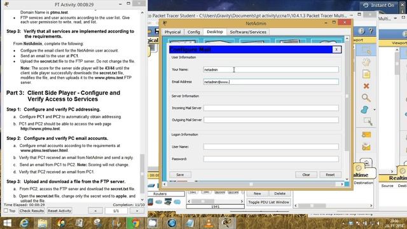Viewport: 407px width, 229px height.
Task: Click the New PDU button
Action: (x=257, y=193)
